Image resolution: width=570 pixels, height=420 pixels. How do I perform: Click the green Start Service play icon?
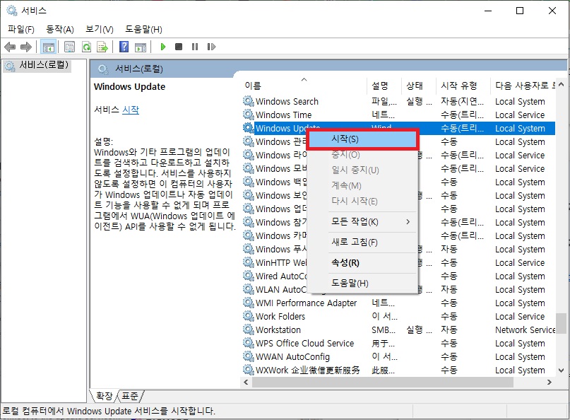coord(163,47)
